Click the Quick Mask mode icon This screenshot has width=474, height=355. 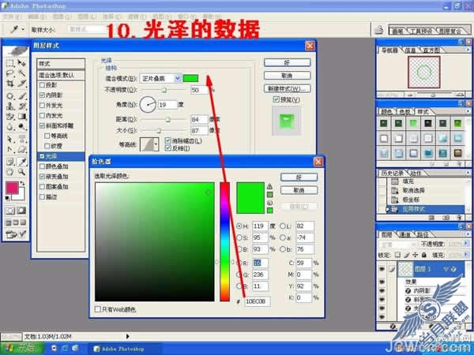pos(21,211)
